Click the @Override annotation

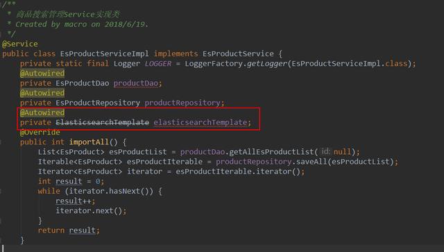pyautogui.click(x=40, y=132)
